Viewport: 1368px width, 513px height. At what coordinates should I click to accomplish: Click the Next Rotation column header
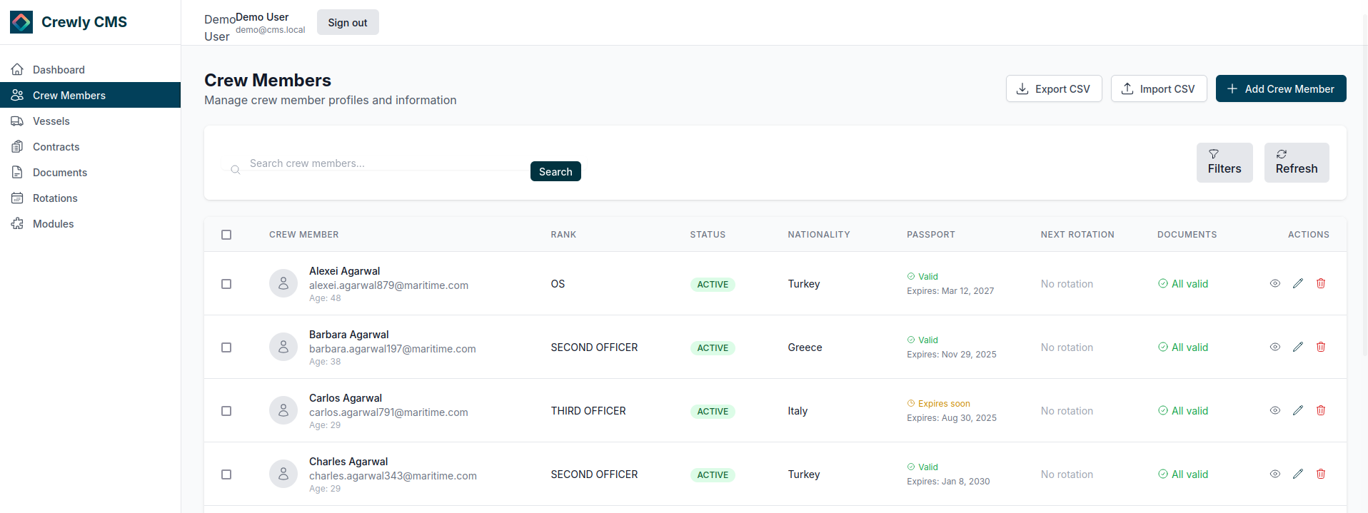[x=1077, y=235]
